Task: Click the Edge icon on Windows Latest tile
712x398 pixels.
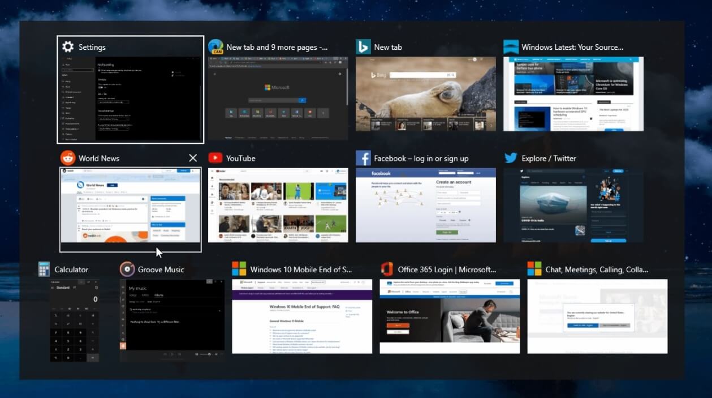Action: point(511,47)
